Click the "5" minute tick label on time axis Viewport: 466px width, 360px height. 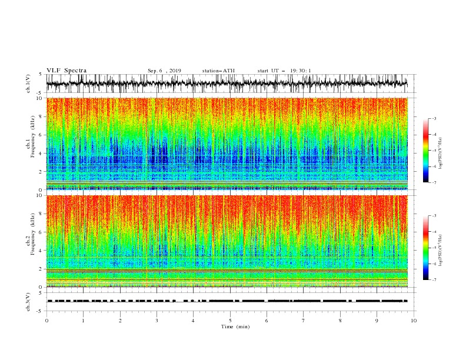tap(230, 321)
